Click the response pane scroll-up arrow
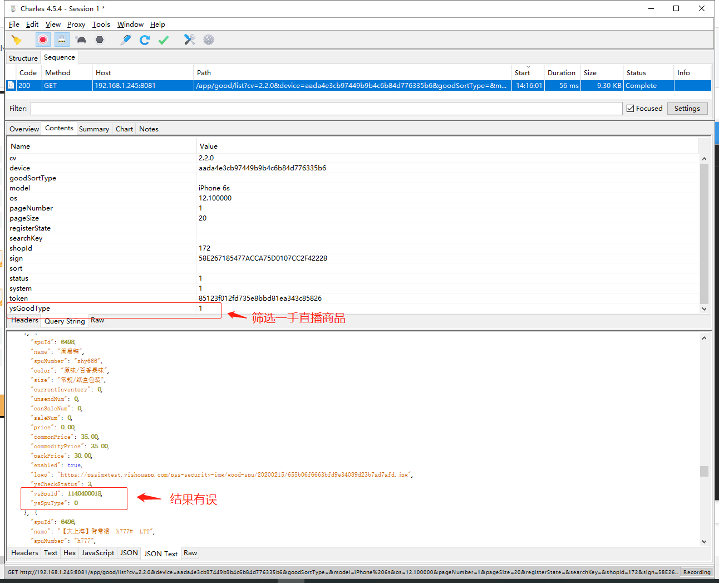The image size is (719, 583). tap(704, 338)
